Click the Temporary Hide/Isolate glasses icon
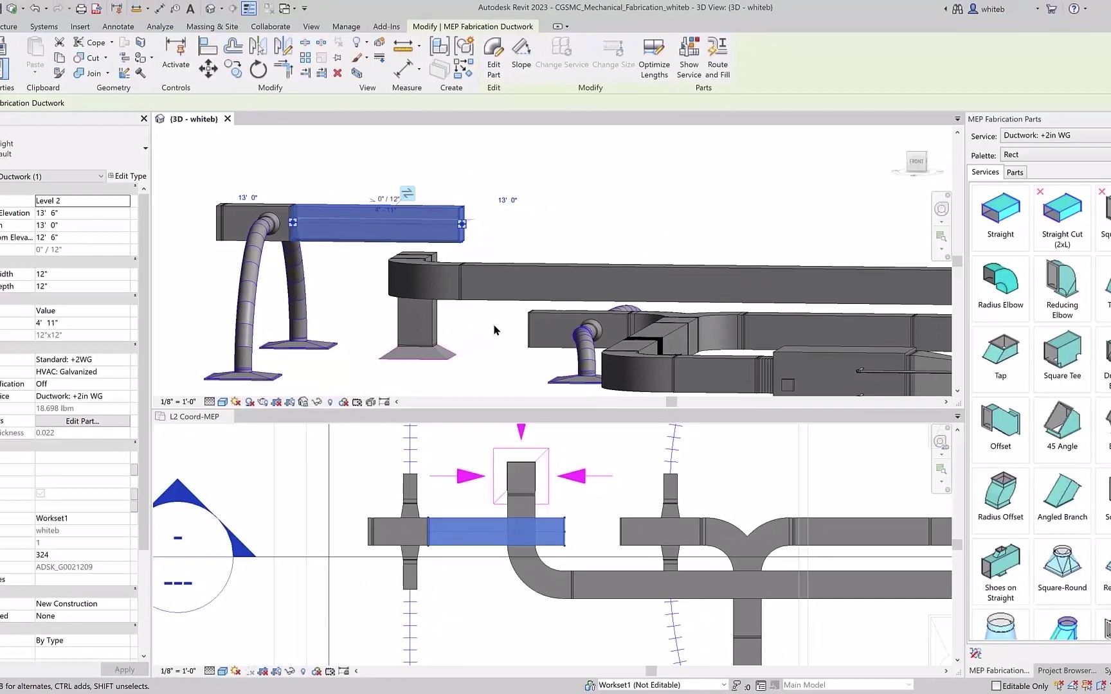Screen dimensions: 1111x694 tap(316, 401)
